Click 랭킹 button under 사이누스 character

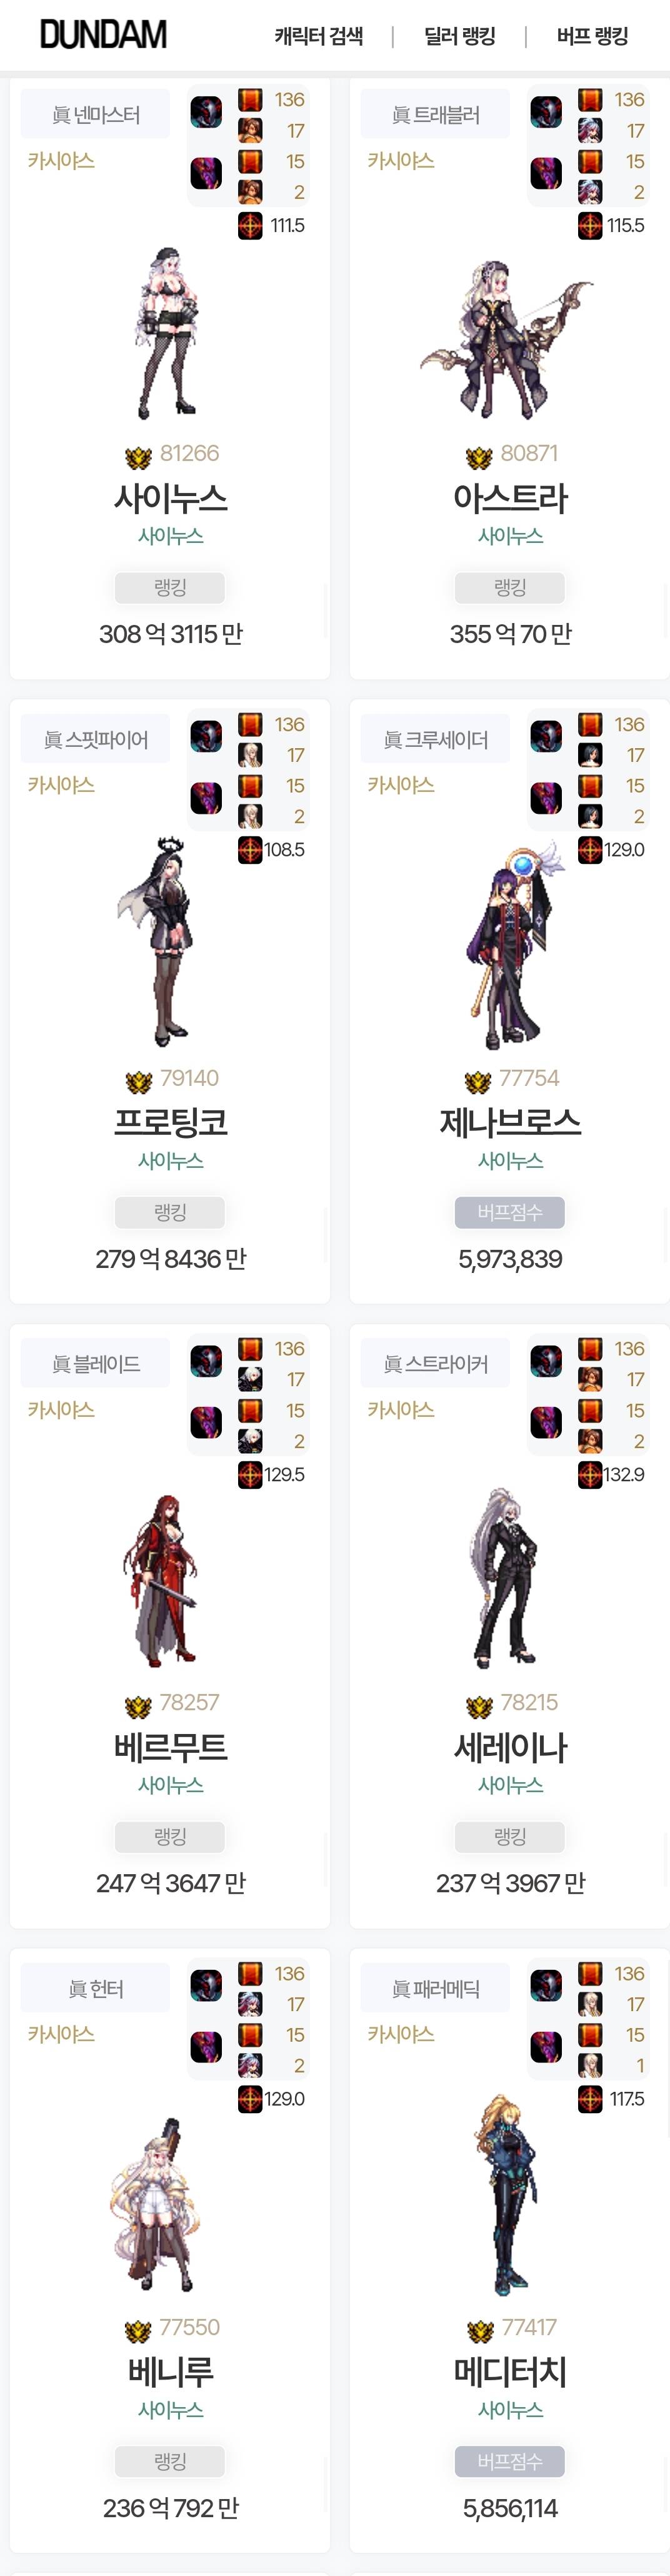(x=170, y=587)
